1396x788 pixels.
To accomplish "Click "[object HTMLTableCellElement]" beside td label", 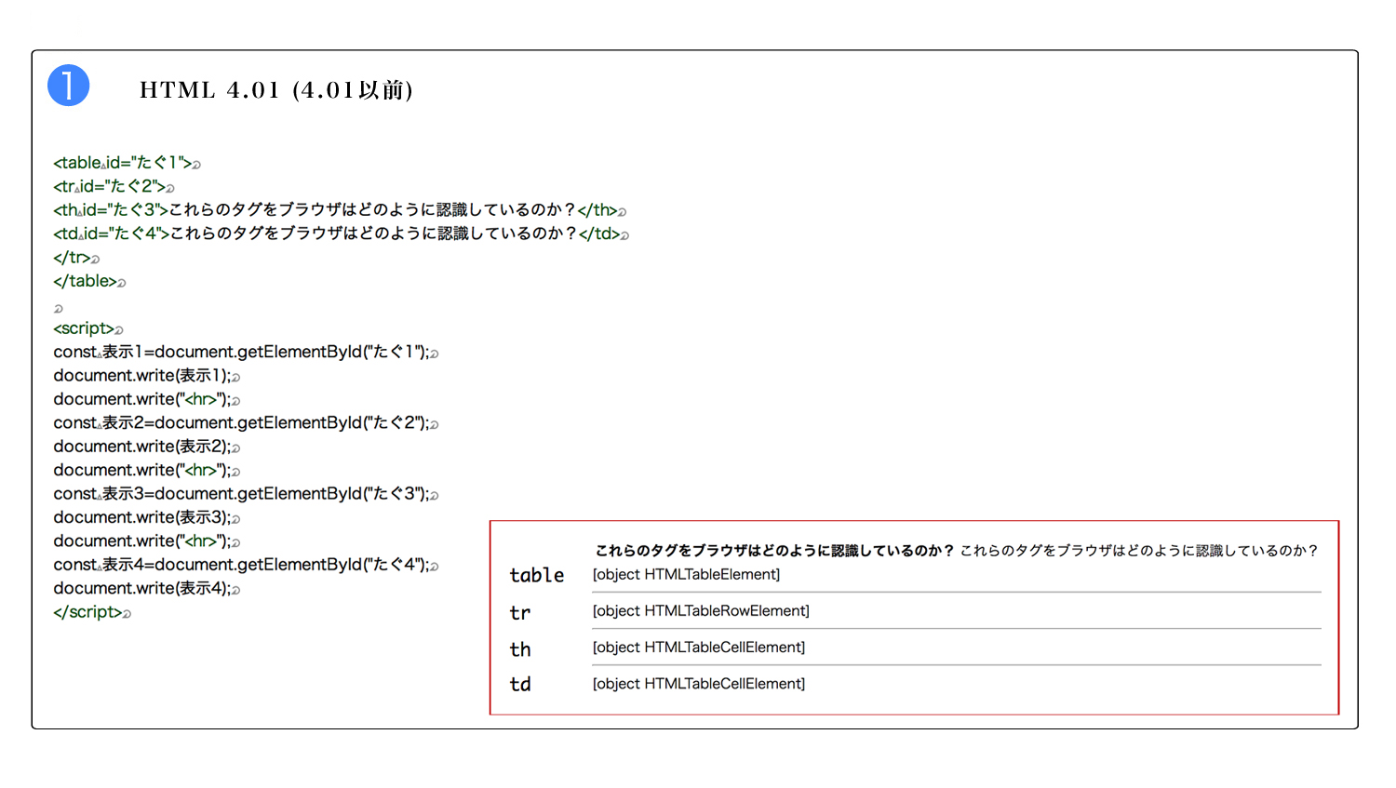I will (x=699, y=684).
